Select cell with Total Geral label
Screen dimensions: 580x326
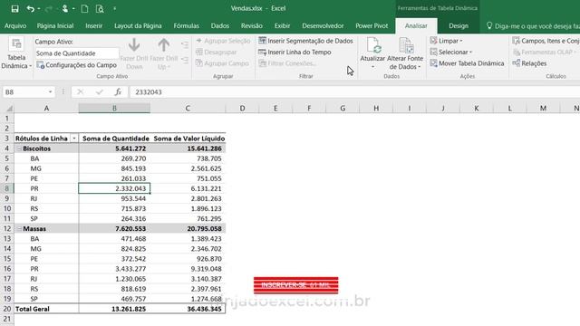coord(46,309)
